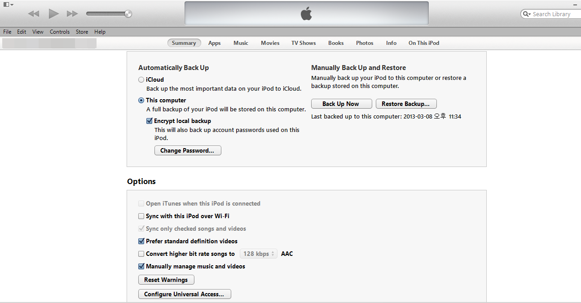This screenshot has height=303, width=581.
Task: Enable Sync with this iPod over Wi-Fi
Action: pos(141,216)
